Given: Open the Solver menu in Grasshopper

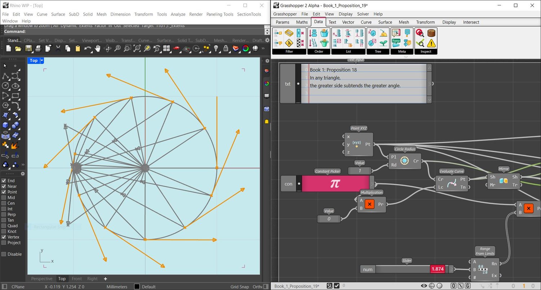Looking at the screenshot, I should [x=363, y=14].
